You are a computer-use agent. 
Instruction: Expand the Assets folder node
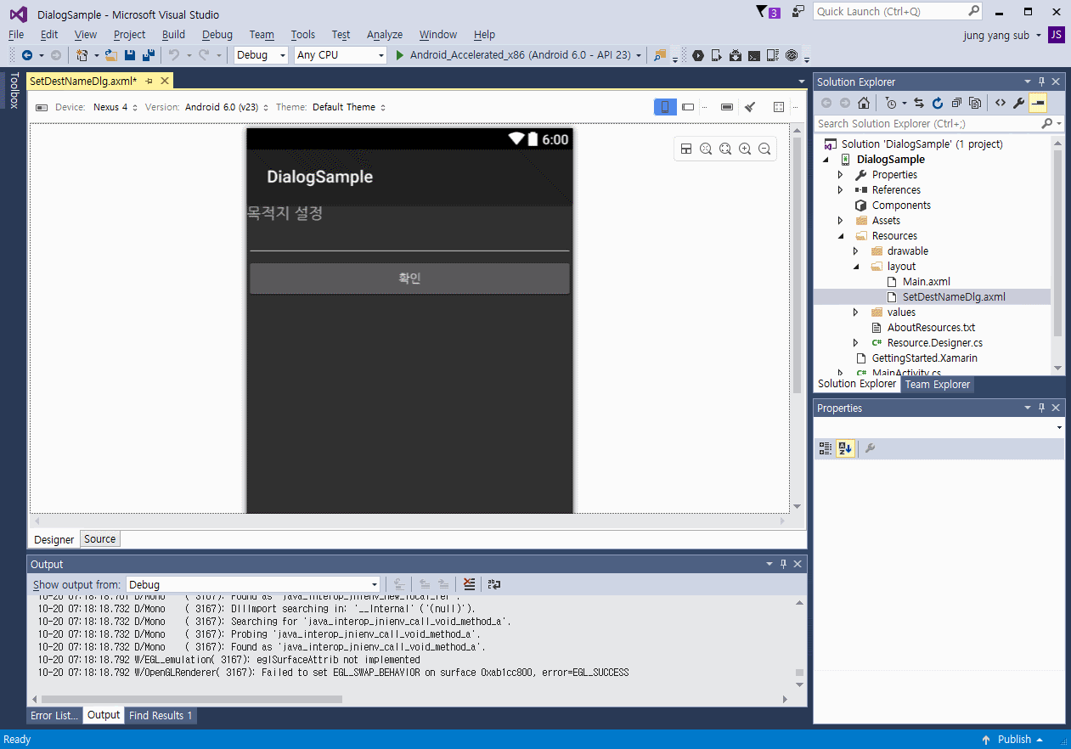tap(841, 221)
